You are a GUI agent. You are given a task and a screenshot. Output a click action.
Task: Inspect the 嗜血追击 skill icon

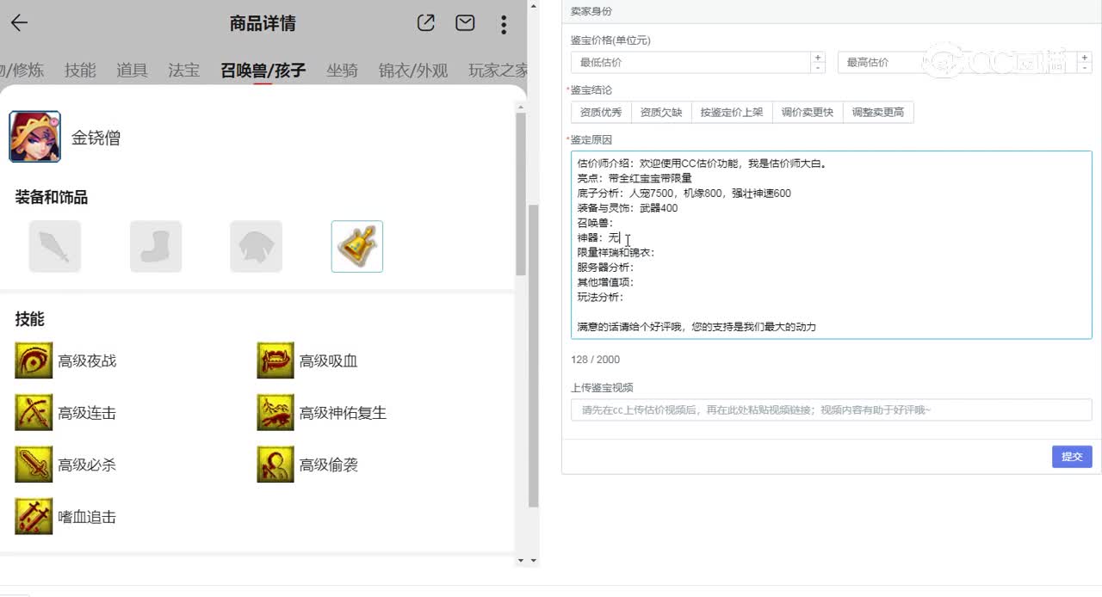[x=34, y=516]
